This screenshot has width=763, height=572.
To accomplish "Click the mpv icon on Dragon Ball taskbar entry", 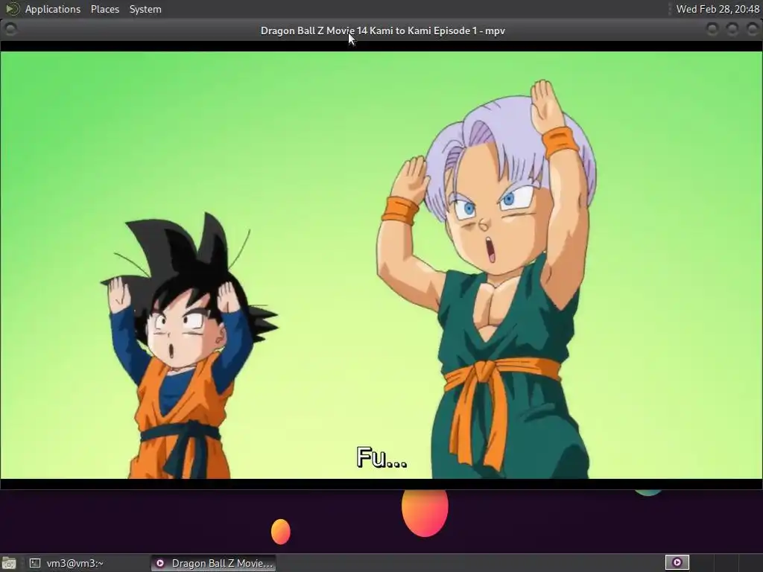I will coord(160,563).
